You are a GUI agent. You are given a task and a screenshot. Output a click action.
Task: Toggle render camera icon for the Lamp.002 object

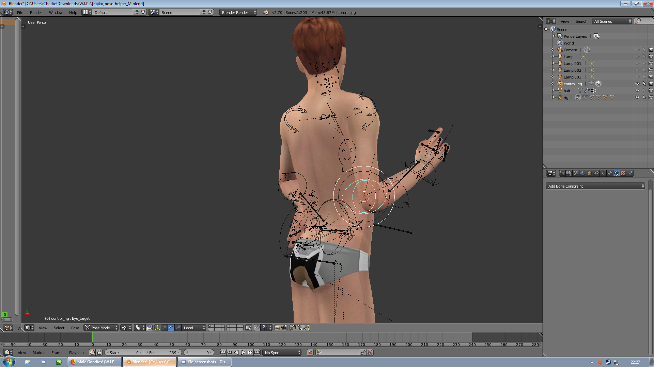[x=651, y=70]
